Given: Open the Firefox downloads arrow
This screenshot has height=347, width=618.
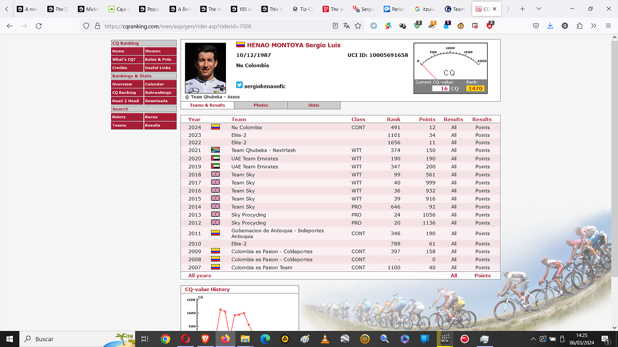Looking at the screenshot, I should [x=550, y=26].
